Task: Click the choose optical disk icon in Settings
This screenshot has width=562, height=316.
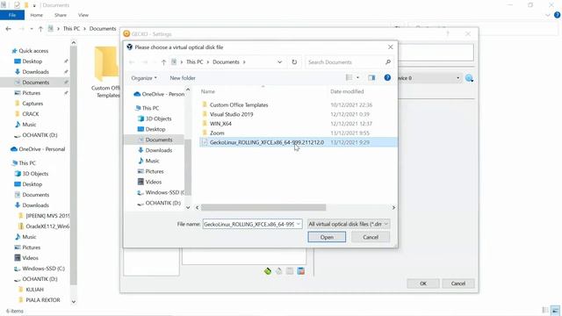Action: point(469,78)
